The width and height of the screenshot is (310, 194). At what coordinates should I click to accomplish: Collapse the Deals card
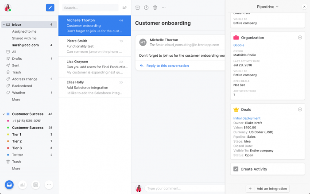tap(300, 109)
